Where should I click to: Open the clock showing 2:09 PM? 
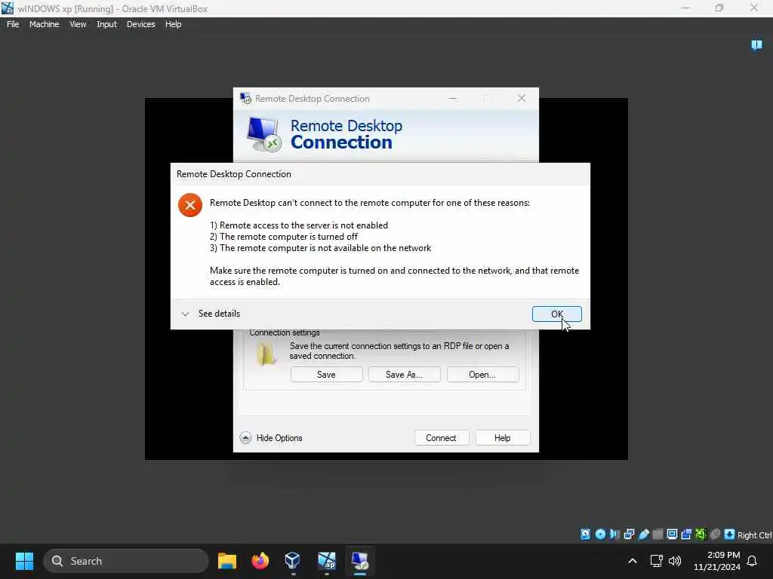[717, 561]
